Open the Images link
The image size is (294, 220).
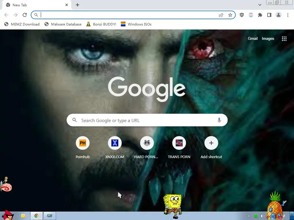(268, 39)
